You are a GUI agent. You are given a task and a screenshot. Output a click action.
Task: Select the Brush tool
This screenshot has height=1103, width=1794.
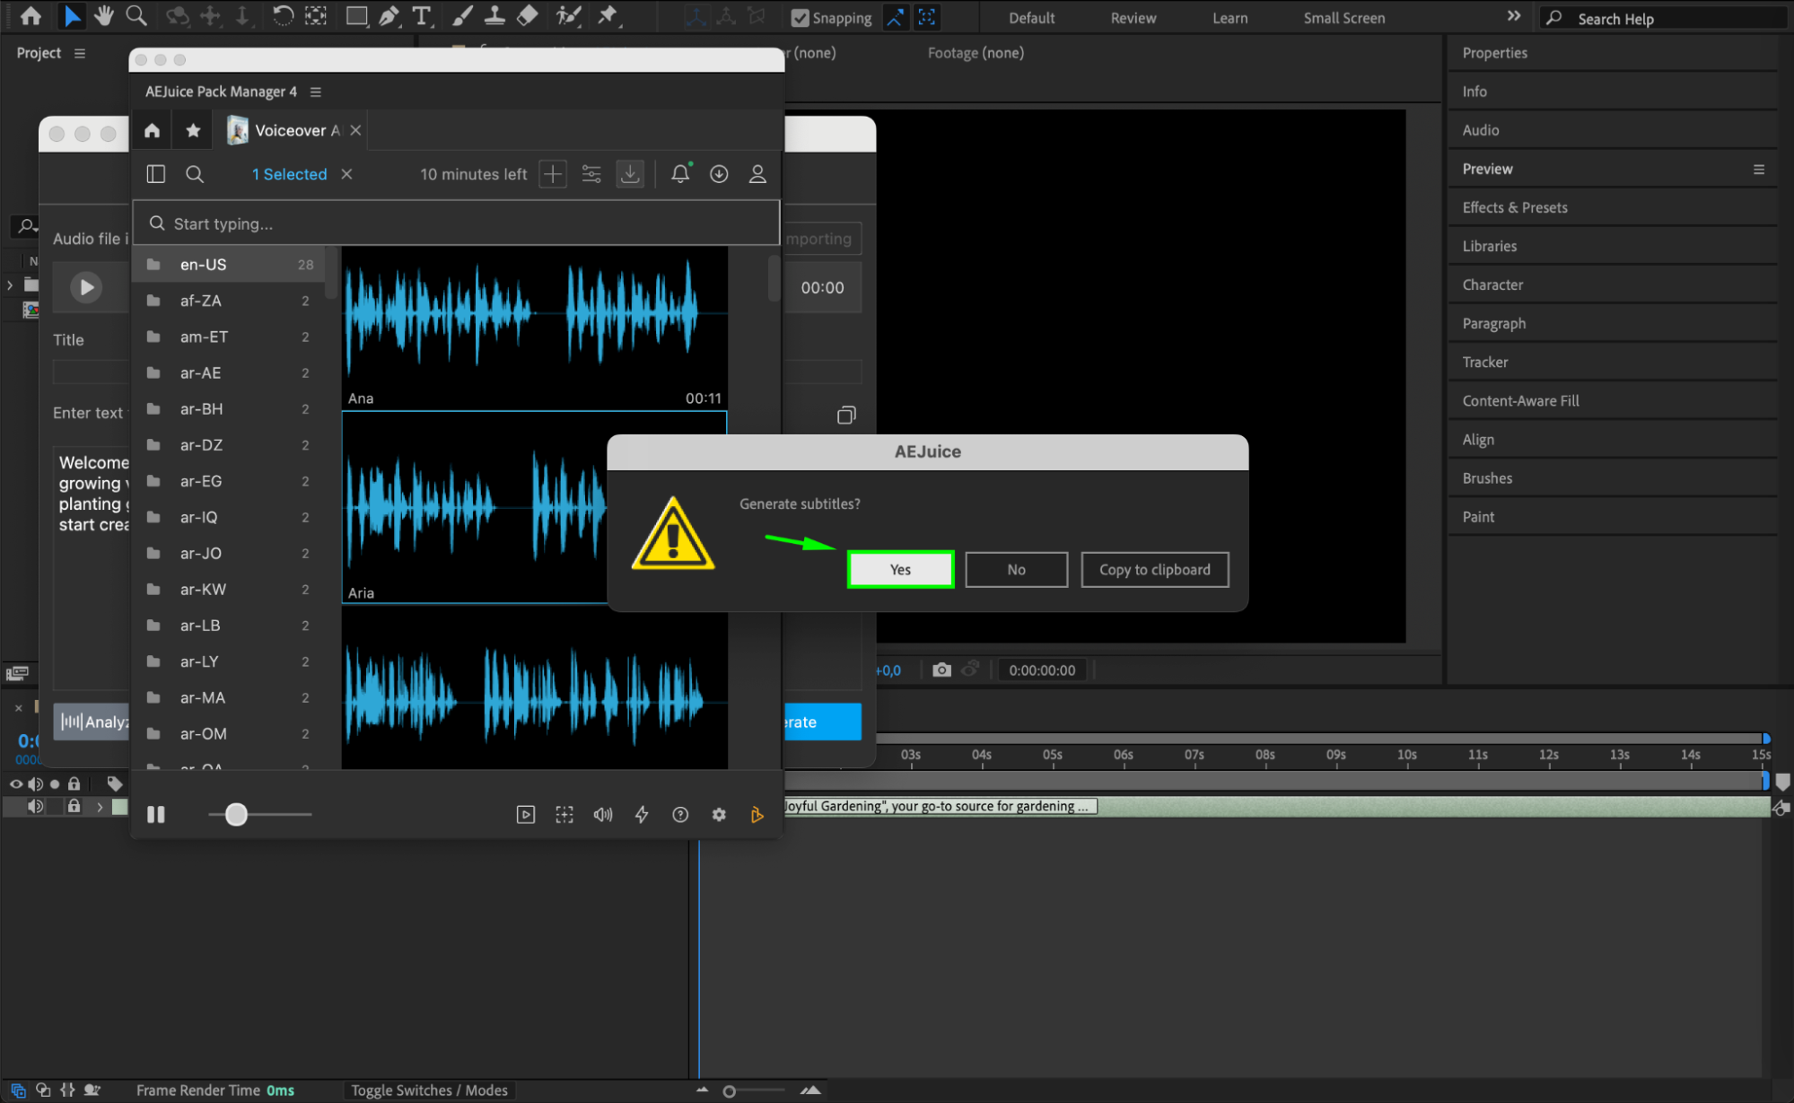coord(462,15)
